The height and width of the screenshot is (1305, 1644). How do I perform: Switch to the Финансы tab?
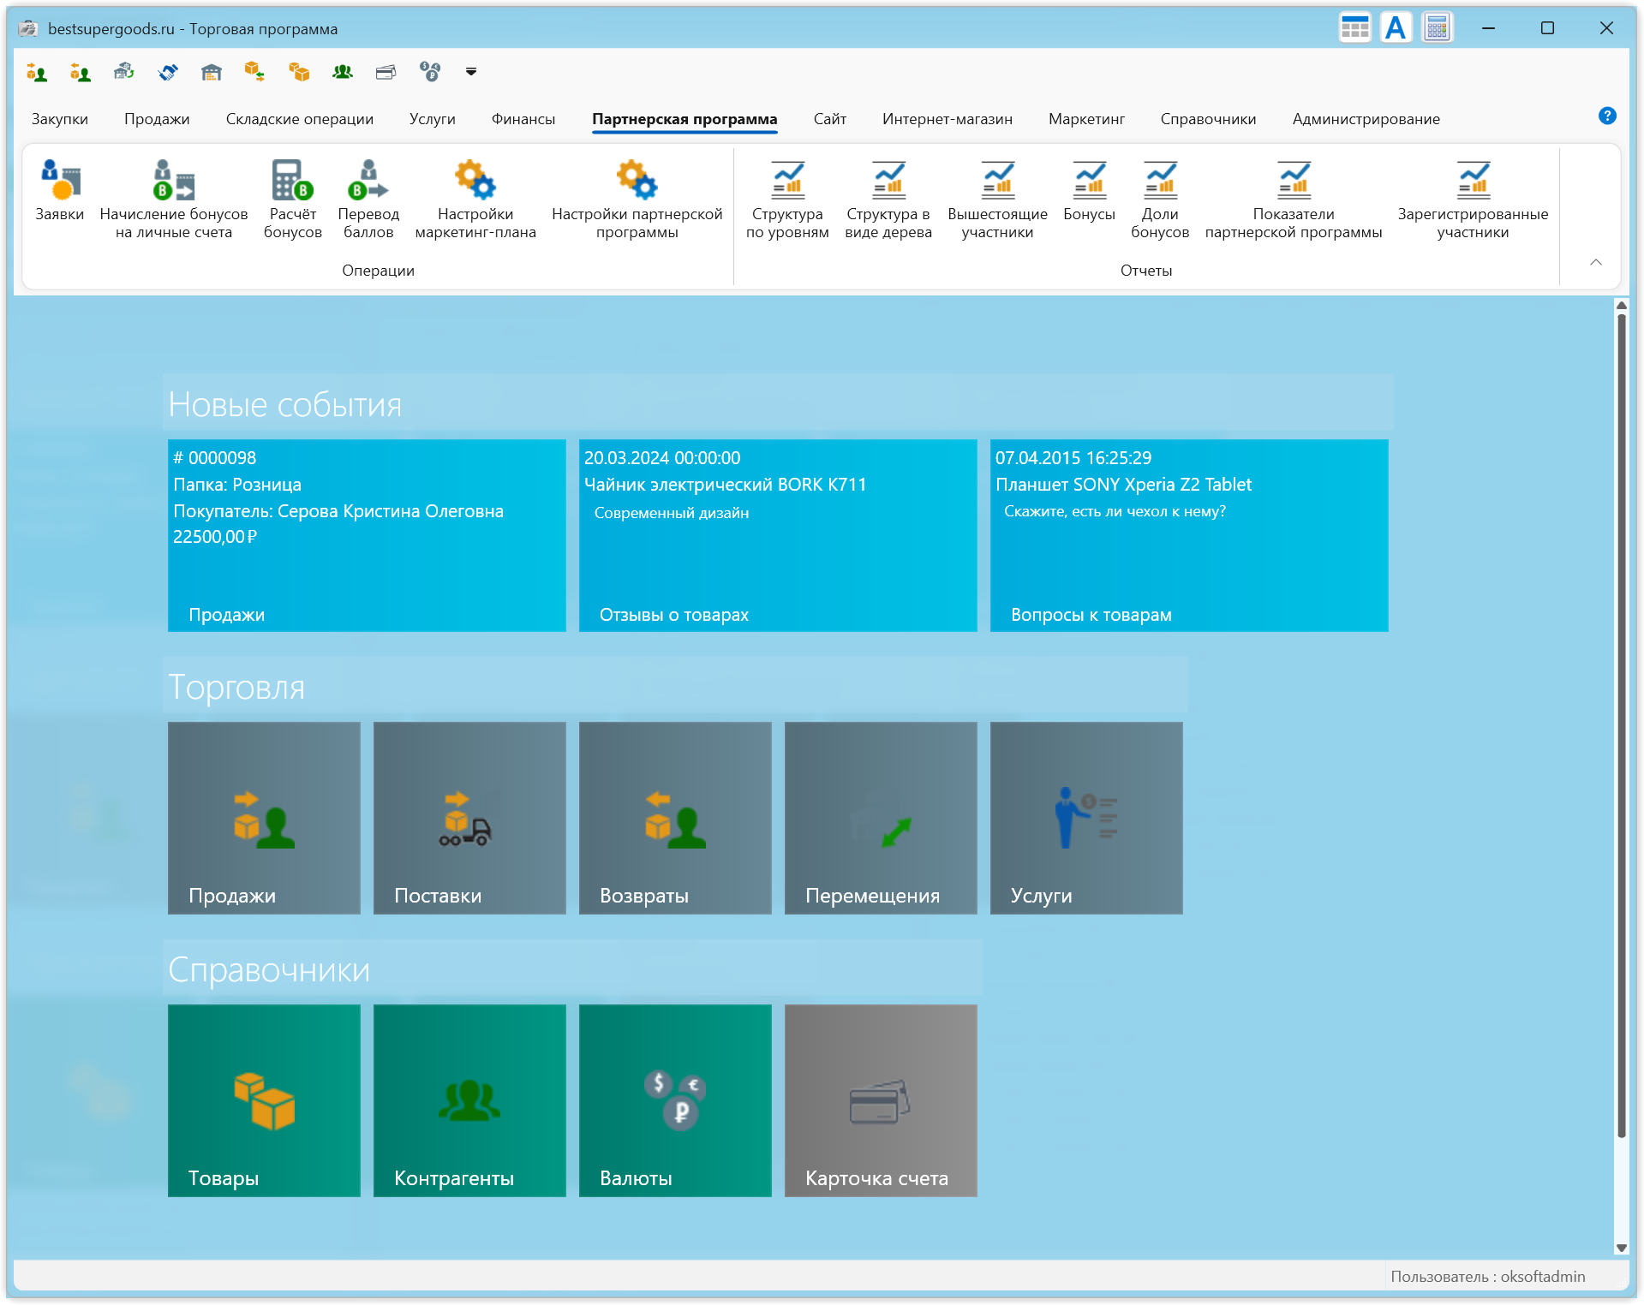coord(523,119)
